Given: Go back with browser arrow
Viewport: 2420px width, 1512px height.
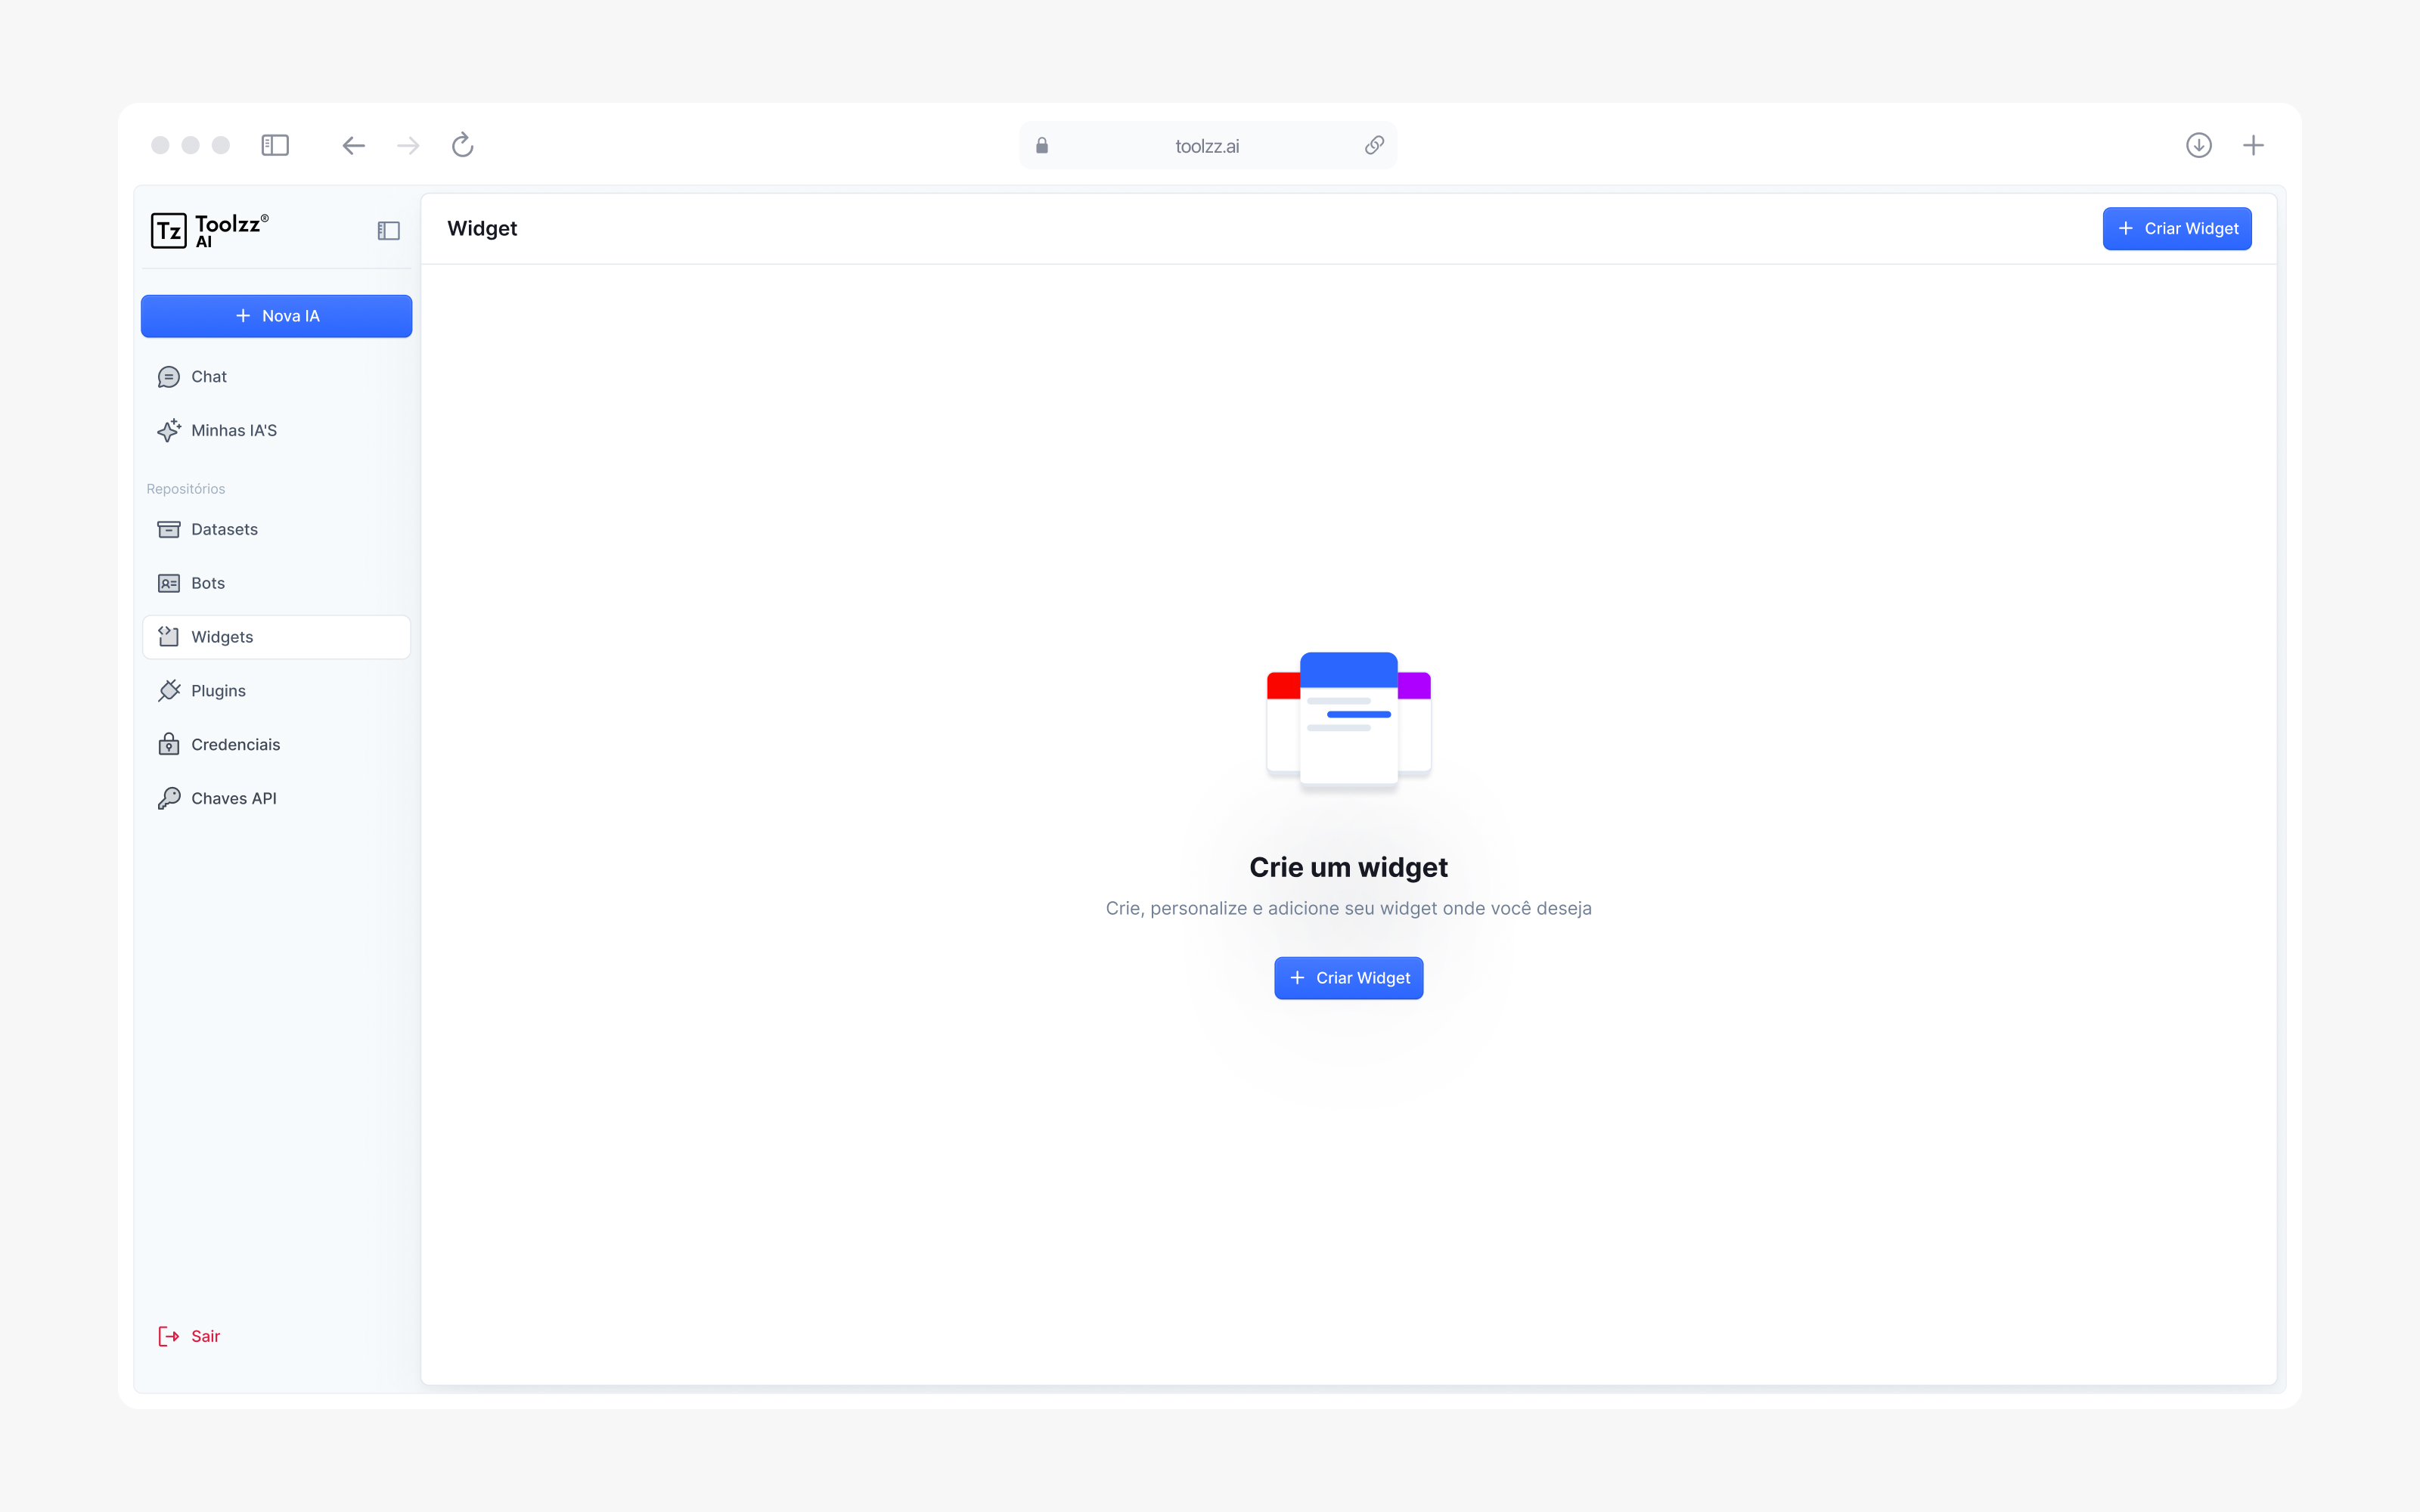Looking at the screenshot, I should click(x=353, y=146).
